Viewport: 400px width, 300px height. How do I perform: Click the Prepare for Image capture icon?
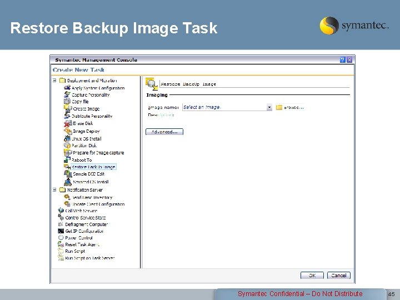point(68,153)
